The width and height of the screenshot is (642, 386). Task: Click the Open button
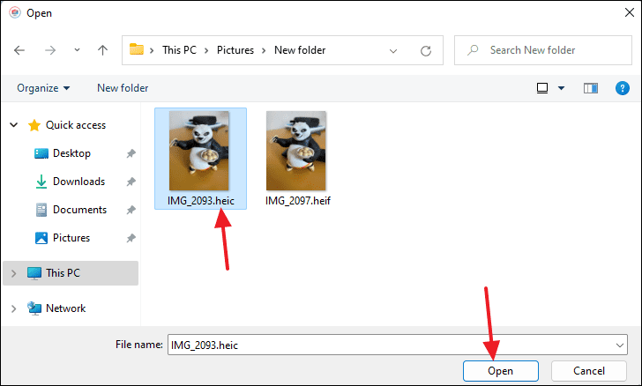click(x=500, y=371)
